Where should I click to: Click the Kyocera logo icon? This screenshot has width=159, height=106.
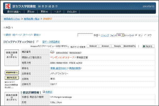pyautogui.click(x=8, y=6)
